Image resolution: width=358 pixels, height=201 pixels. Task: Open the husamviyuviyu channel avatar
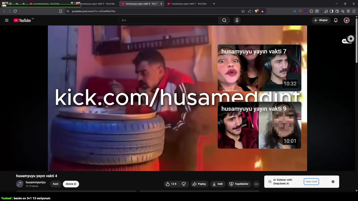coord(20,184)
